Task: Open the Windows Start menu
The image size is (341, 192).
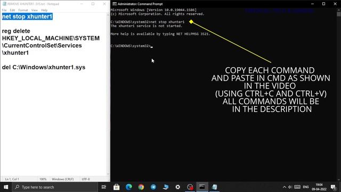Action: pos(6,187)
